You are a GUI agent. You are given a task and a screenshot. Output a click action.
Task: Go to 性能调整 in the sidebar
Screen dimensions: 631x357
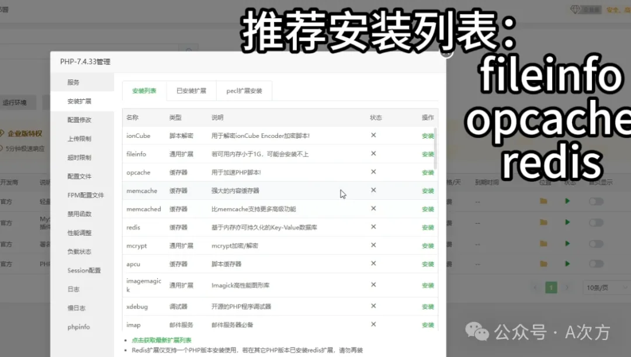(79, 233)
